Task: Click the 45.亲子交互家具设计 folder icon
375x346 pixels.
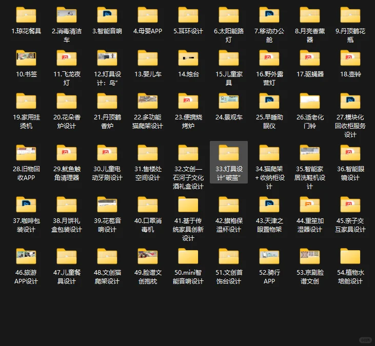Action: tap(350, 205)
